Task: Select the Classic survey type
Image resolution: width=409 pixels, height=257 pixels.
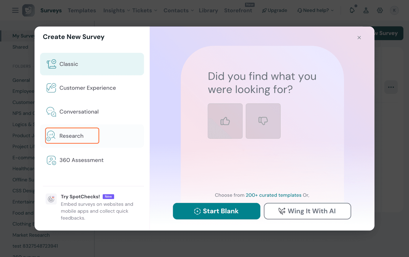Action: tap(92, 64)
